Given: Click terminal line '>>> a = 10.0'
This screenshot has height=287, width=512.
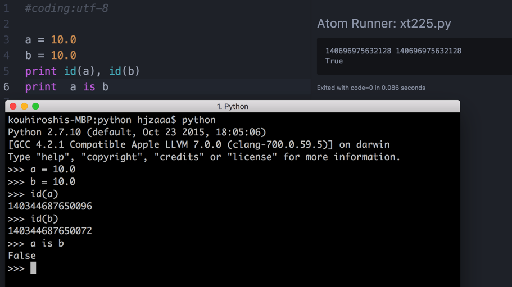Looking at the screenshot, I should [x=42, y=170].
